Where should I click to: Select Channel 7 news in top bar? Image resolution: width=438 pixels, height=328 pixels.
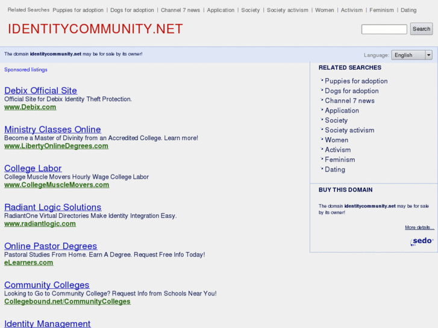(x=180, y=10)
